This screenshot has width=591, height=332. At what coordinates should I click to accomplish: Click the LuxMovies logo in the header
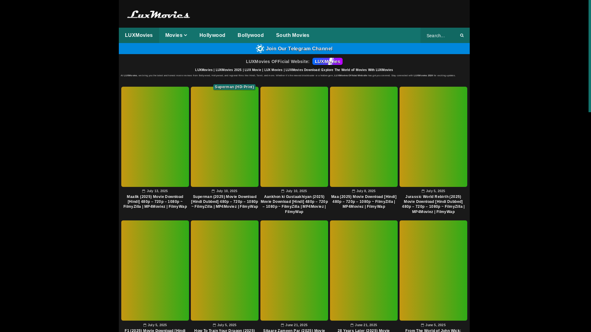coord(159,14)
